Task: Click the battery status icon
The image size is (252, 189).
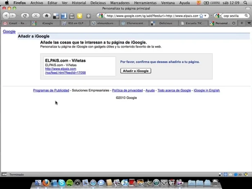Action: point(206,3)
